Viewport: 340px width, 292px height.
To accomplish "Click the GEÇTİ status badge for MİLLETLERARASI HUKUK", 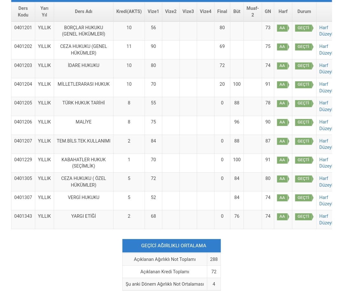I will click(304, 84).
